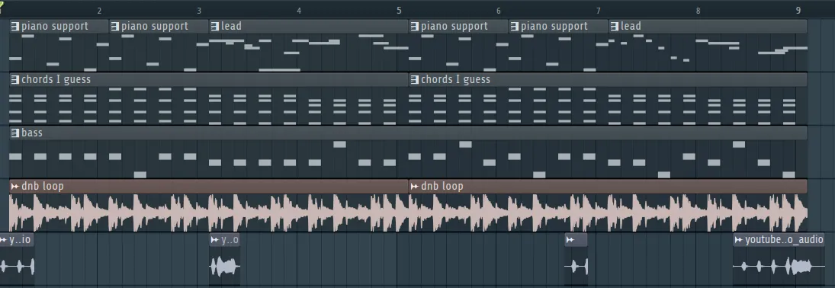Click the note preview area of the bass clip
The image size is (835, 288).
point(408,159)
